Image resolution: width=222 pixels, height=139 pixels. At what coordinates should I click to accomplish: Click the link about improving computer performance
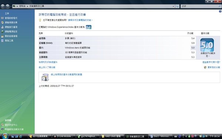(x=80, y=20)
